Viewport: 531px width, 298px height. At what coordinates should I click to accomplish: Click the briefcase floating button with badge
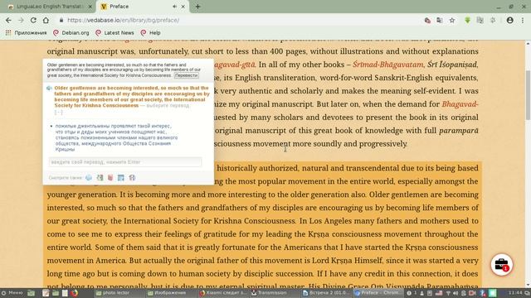tap(501, 265)
